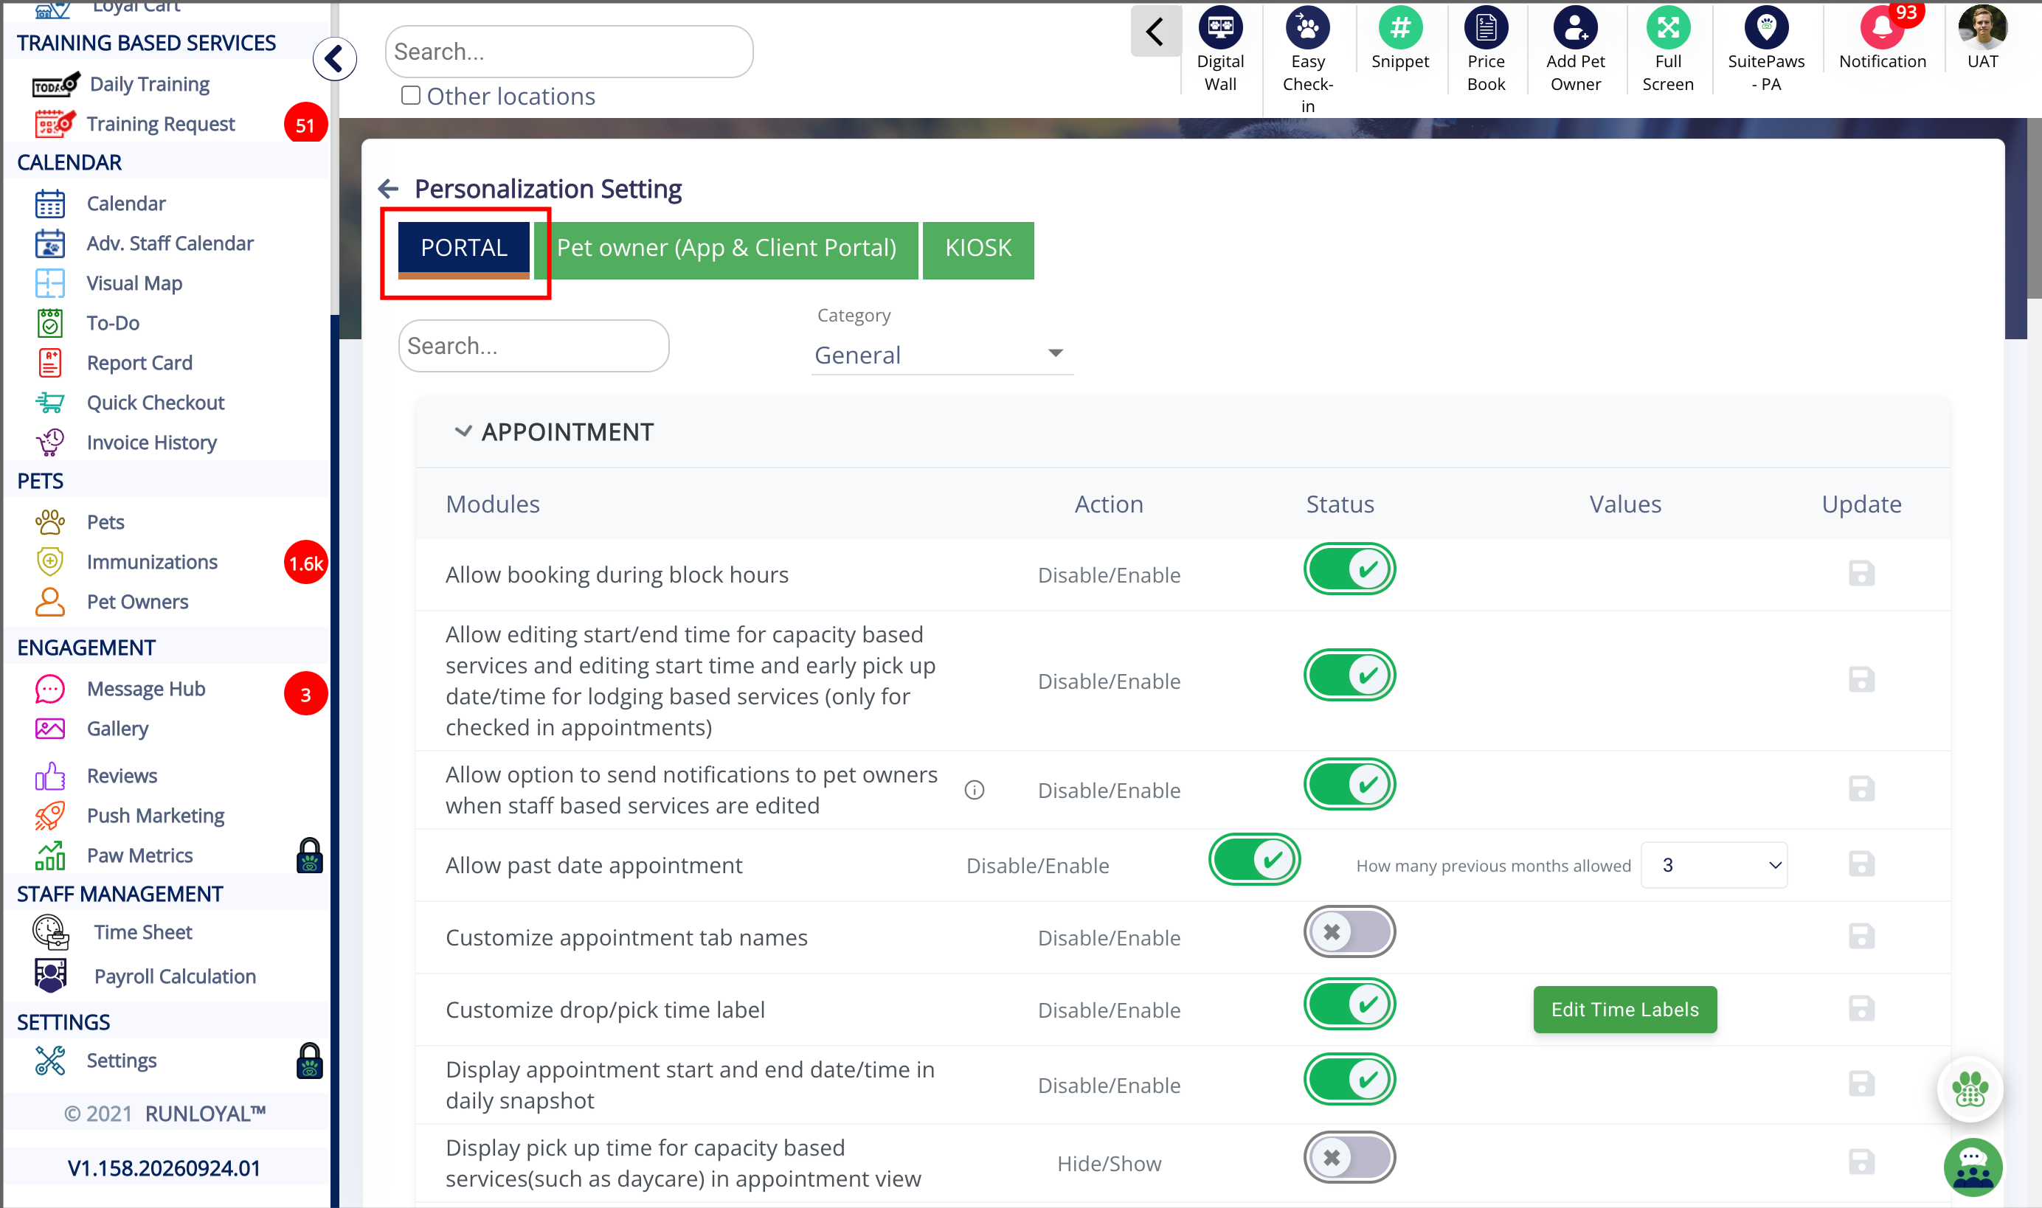2042x1208 pixels.
Task: Open Payroll Calculation link
Action: (175, 976)
